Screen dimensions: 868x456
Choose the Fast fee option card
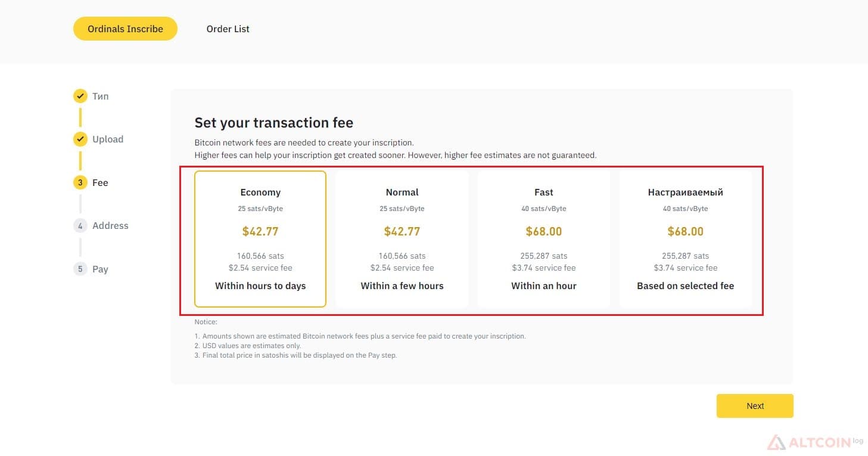pos(544,239)
